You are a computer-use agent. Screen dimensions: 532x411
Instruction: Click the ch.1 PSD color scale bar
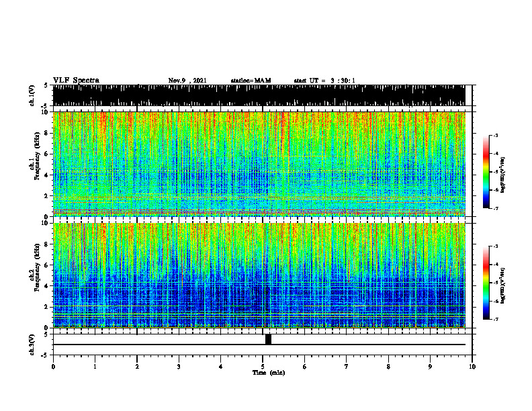click(486, 172)
